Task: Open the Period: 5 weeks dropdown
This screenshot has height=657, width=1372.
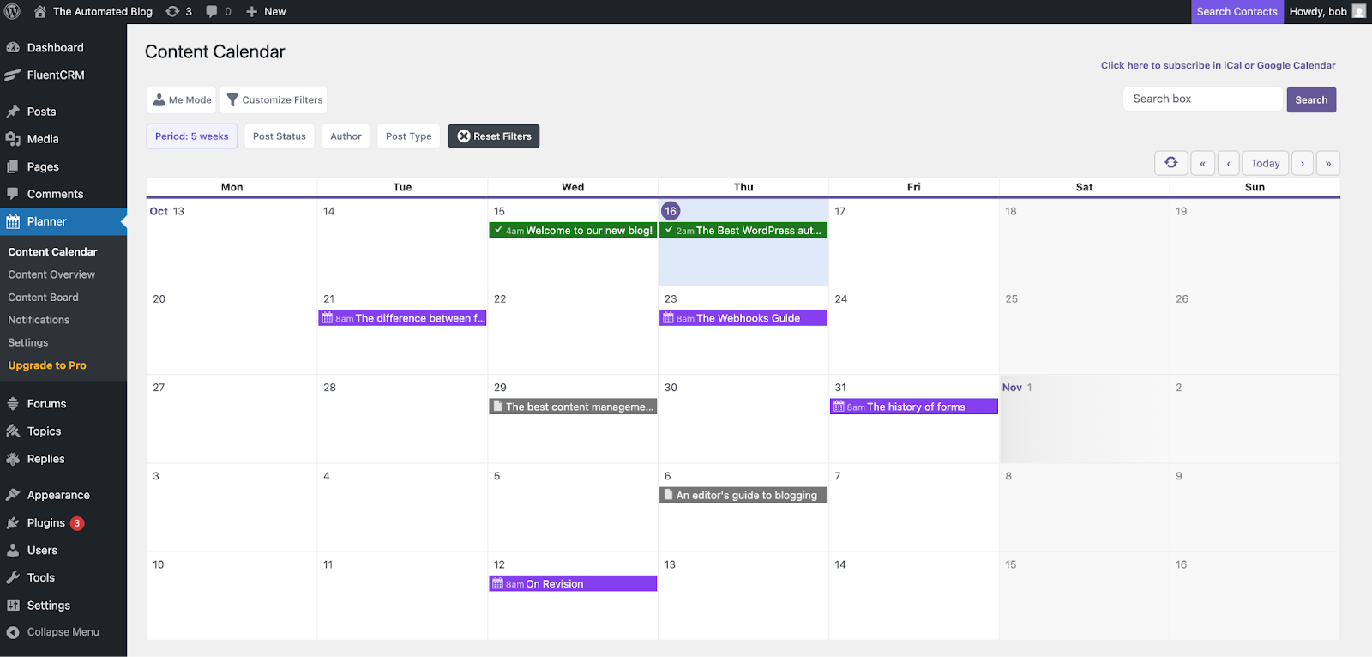Action: [x=192, y=136]
